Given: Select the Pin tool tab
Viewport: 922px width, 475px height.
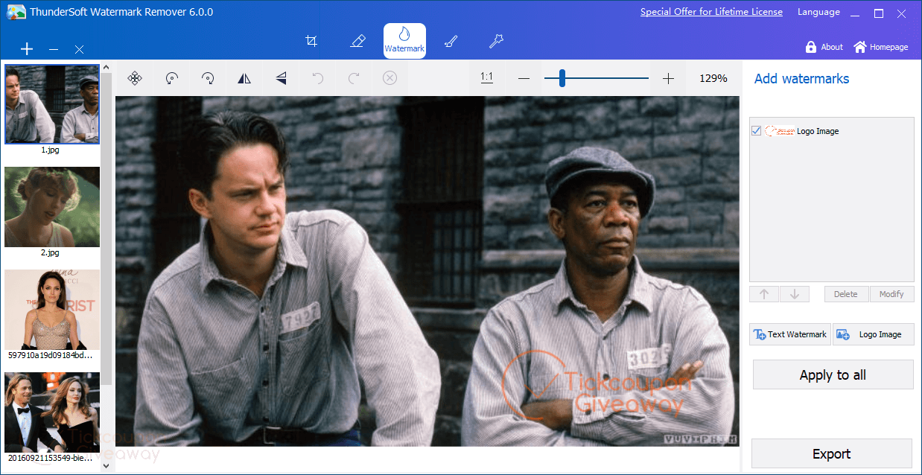Looking at the screenshot, I should 496,41.
